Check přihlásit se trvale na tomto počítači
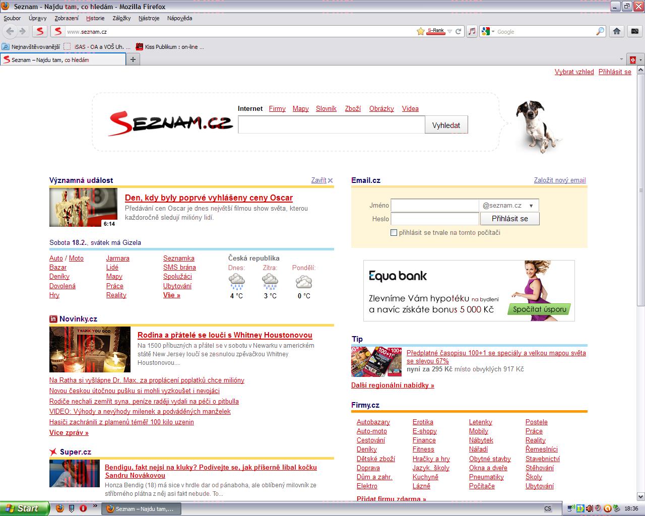The width and height of the screenshot is (645, 516). click(394, 232)
